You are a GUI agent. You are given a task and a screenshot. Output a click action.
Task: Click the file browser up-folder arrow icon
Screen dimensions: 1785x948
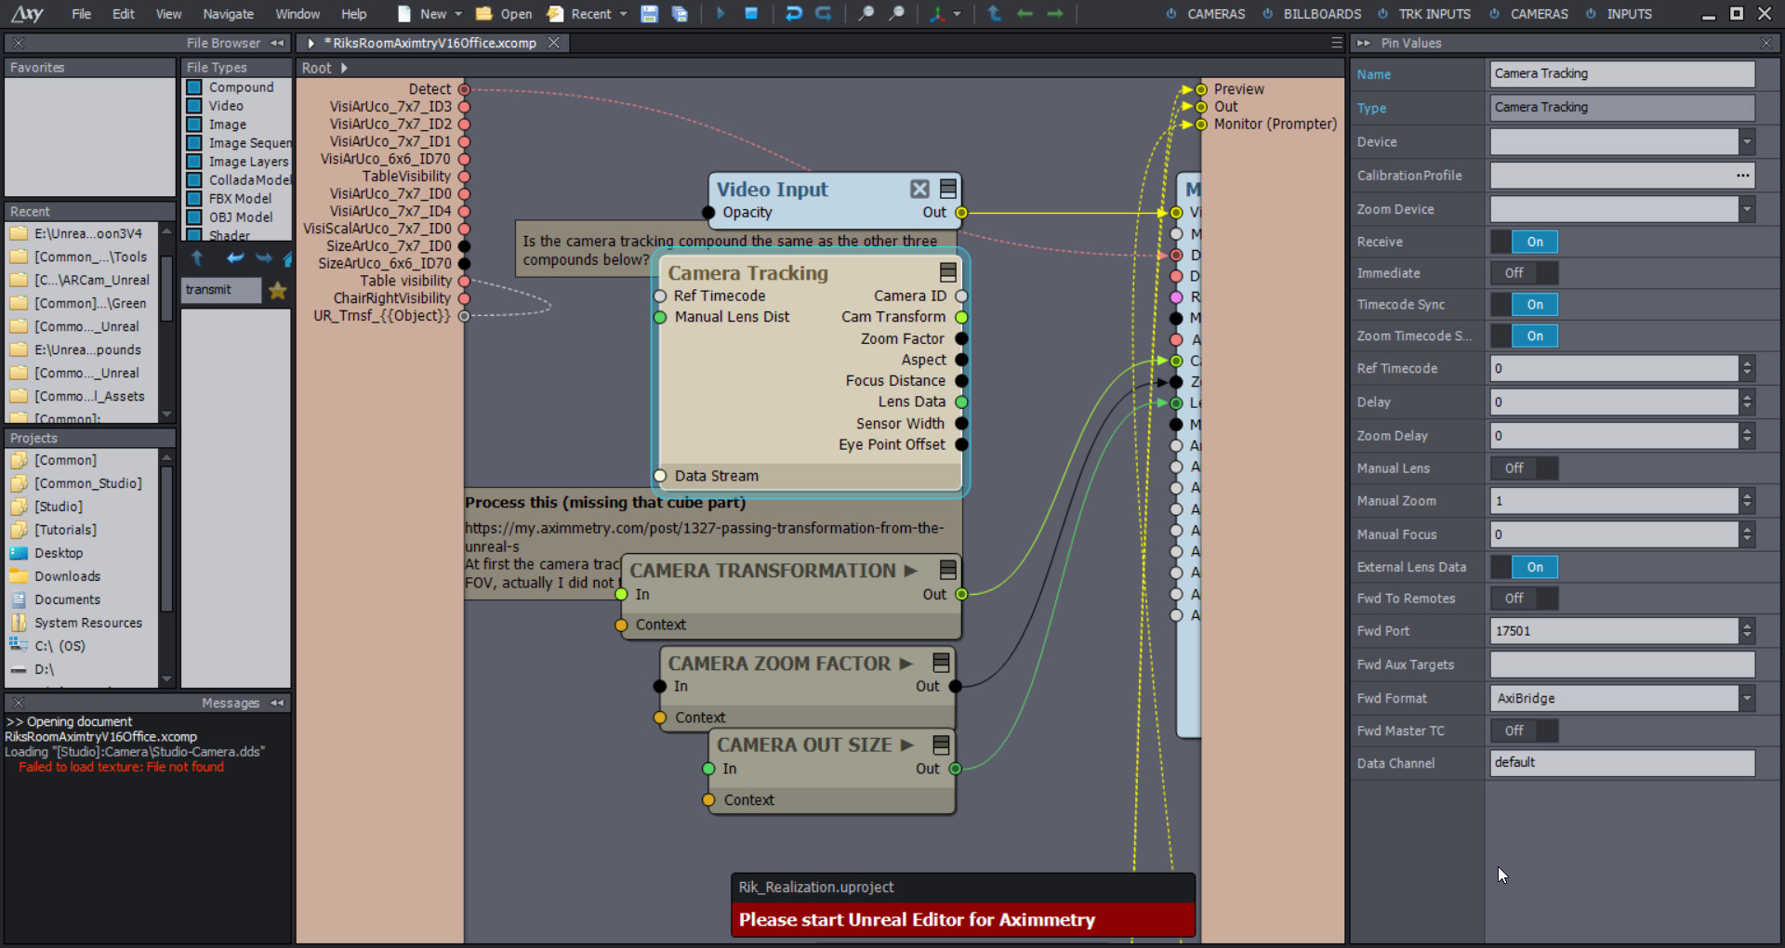coord(197,258)
